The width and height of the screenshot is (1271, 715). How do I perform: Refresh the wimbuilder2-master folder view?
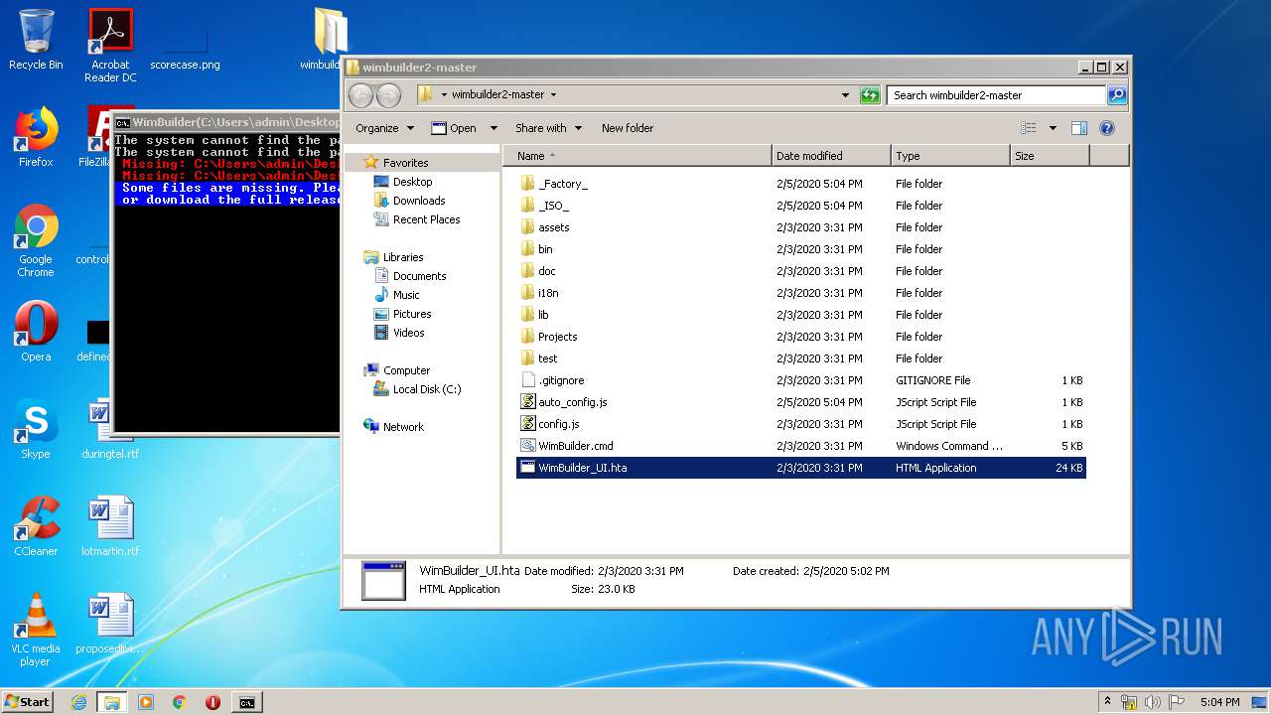[x=870, y=95]
